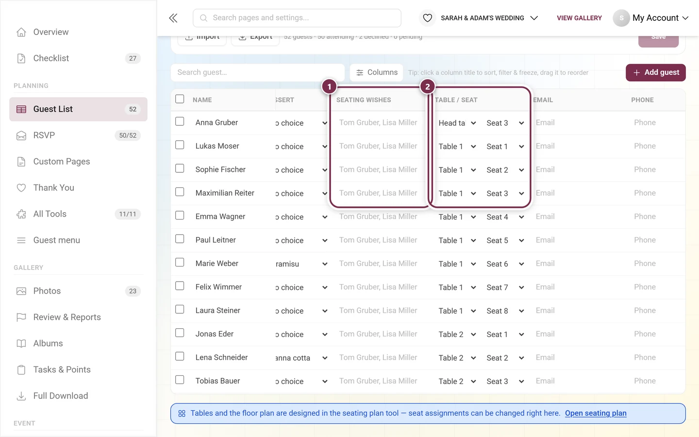This screenshot has height=437, width=699.
Task: Open the wedding selector dropdown
Action: click(489, 18)
